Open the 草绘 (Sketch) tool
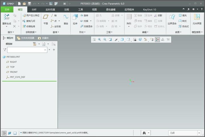 click(x=66, y=17)
